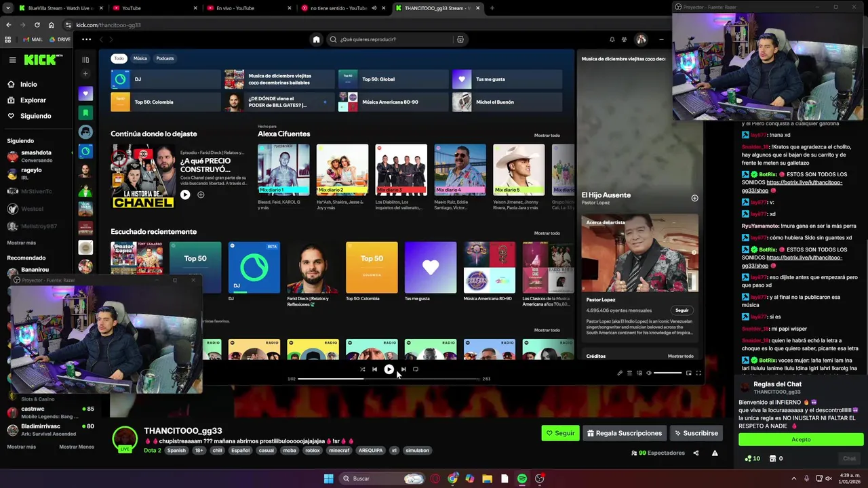Click Mostrar todo beside Créditos
Screen dimensions: 868x488
coord(681,356)
